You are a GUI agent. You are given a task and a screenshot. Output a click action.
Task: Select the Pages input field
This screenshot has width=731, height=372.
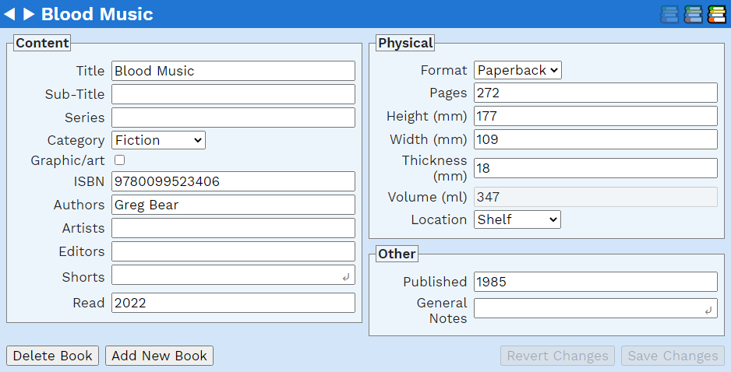pos(595,93)
